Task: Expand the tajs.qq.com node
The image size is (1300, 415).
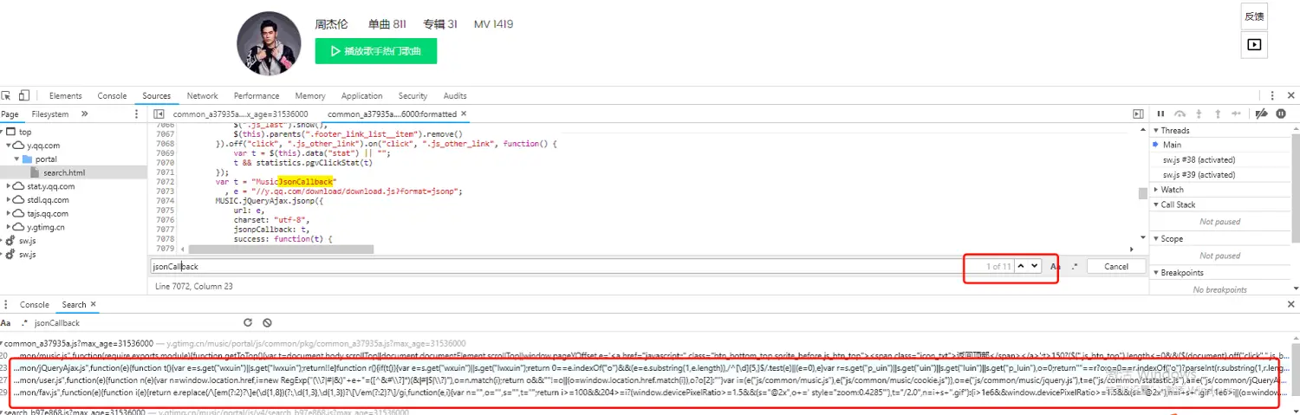Action: [10, 213]
